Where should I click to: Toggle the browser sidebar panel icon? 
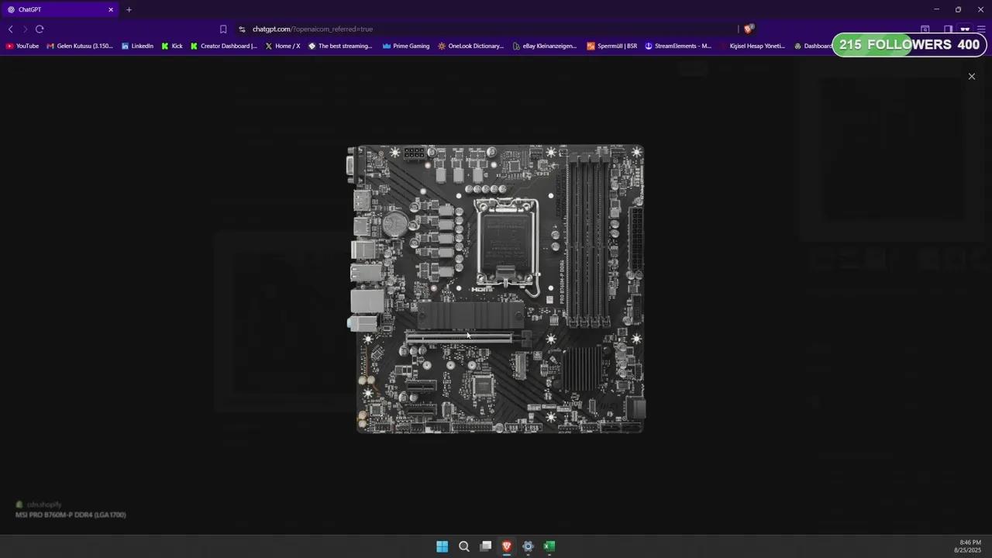point(948,29)
